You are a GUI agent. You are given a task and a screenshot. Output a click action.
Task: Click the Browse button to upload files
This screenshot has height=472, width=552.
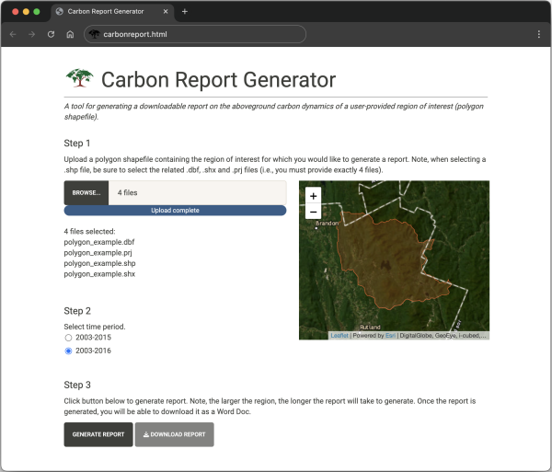pos(86,192)
